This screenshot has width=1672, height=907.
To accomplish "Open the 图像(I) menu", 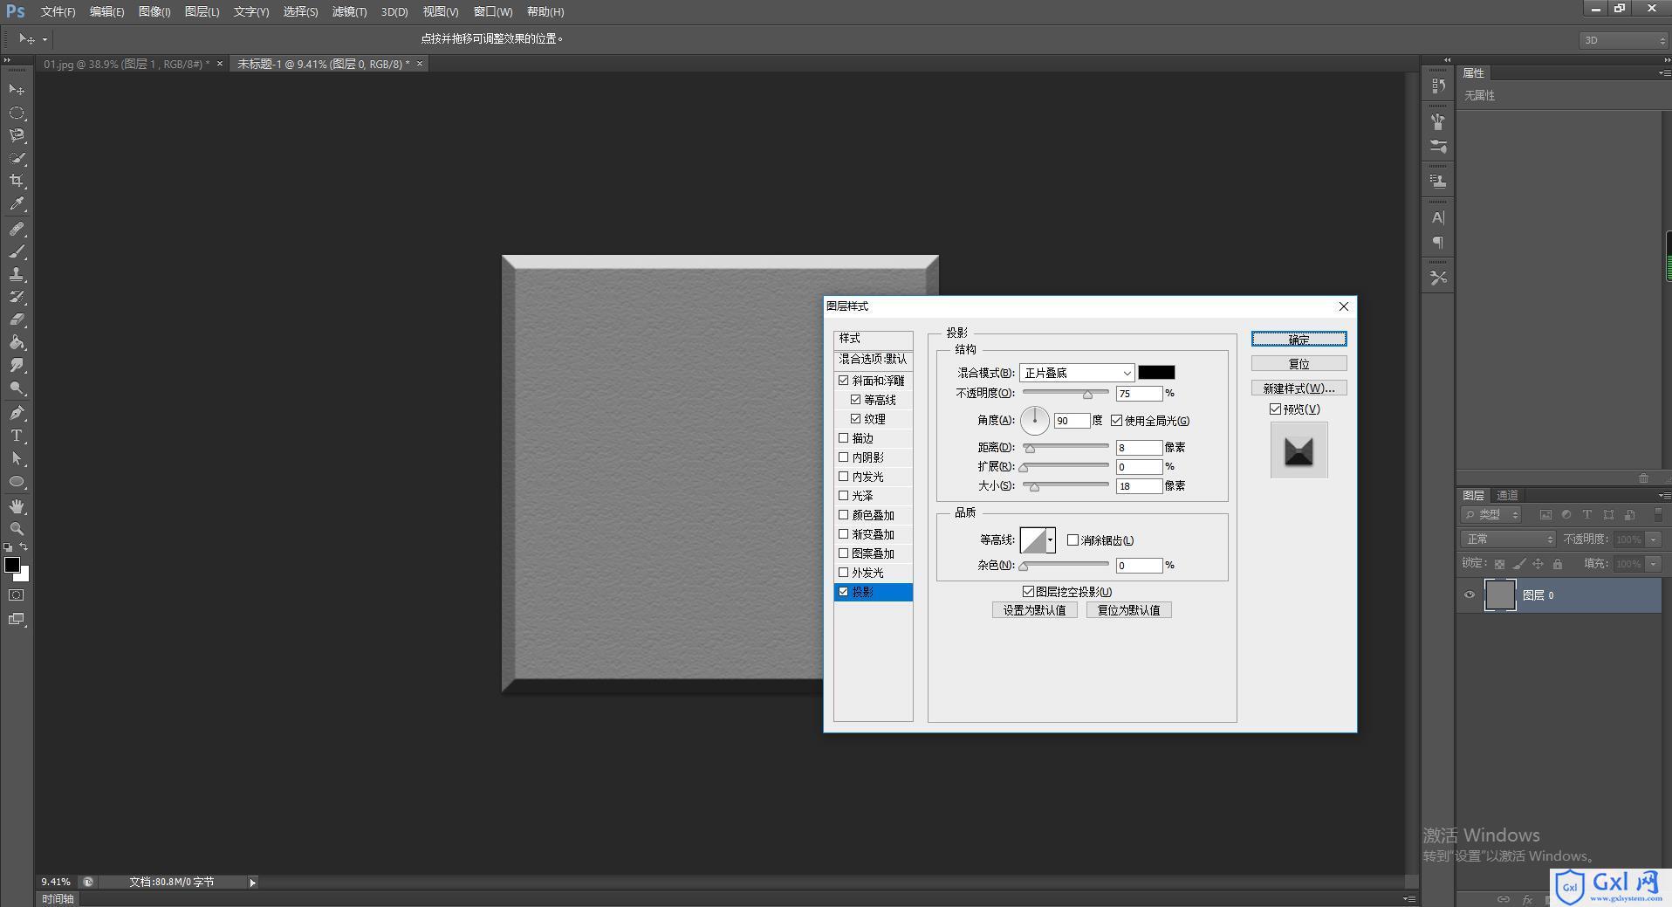I will [154, 11].
